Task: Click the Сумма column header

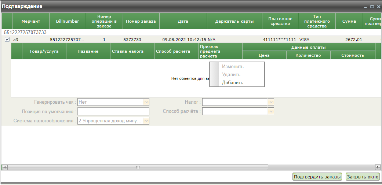Action: tap(349, 21)
